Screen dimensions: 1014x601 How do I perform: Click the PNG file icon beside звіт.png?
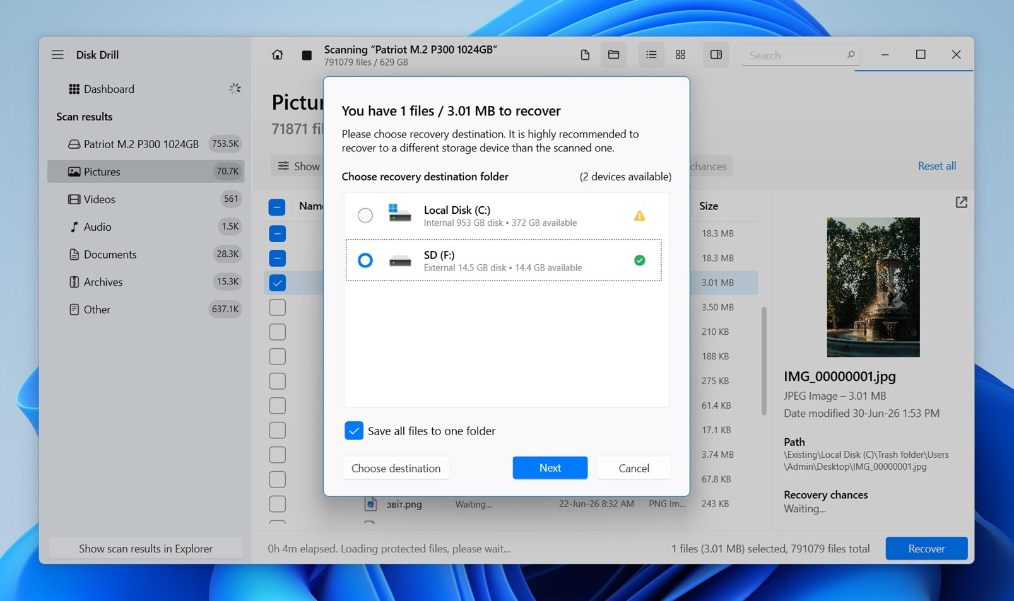(370, 504)
